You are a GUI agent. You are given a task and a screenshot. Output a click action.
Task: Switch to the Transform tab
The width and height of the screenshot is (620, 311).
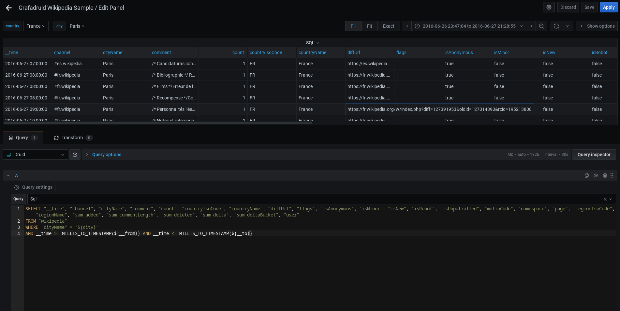73,138
